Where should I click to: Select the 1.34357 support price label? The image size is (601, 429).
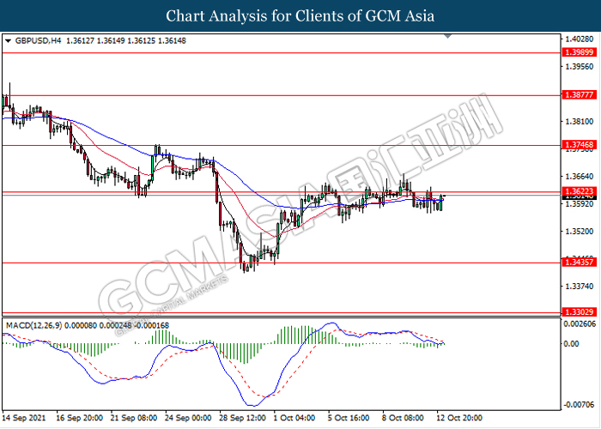[x=580, y=263]
